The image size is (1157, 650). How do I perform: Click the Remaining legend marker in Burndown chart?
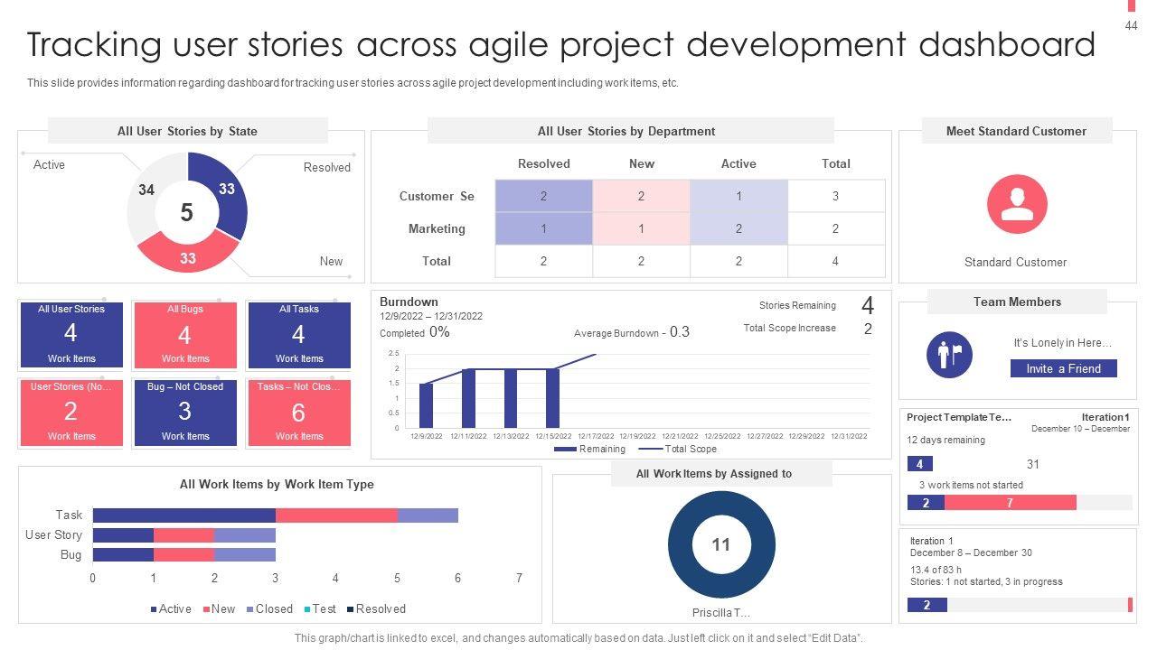pos(565,449)
